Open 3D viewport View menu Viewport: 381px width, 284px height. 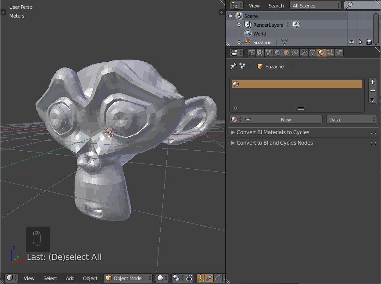(29, 278)
